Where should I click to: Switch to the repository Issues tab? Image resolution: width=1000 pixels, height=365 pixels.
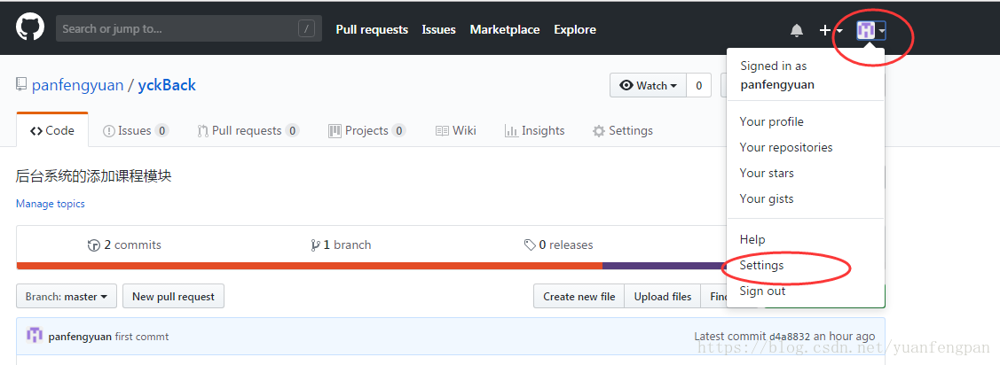(136, 130)
